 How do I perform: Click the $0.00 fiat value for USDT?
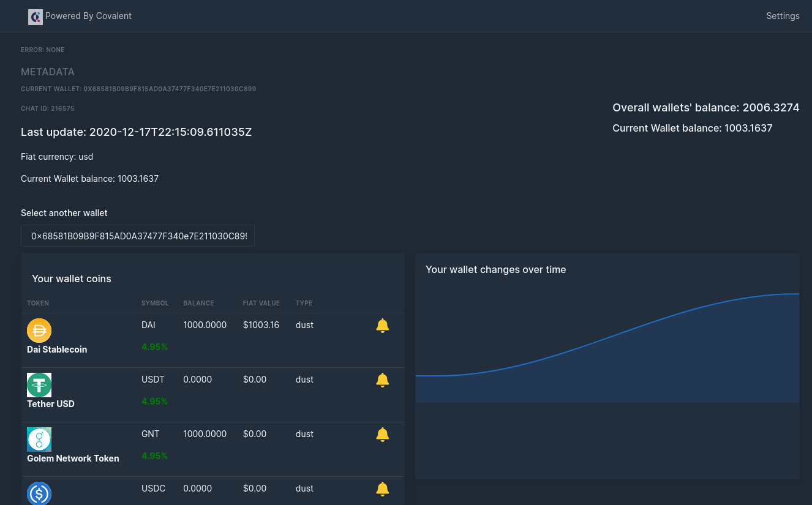click(x=255, y=380)
